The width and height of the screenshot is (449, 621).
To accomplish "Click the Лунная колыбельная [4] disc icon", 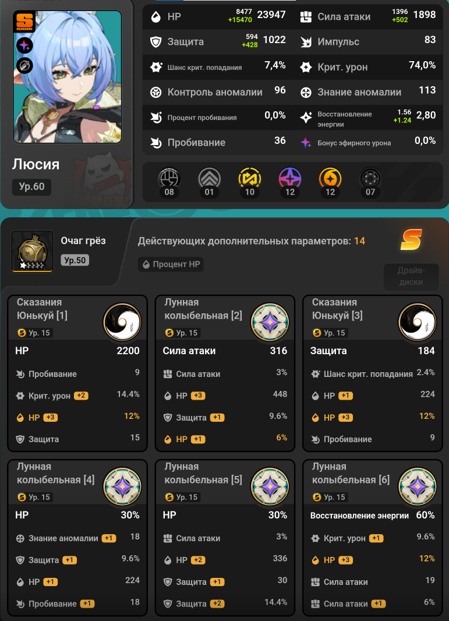I will coord(122,486).
